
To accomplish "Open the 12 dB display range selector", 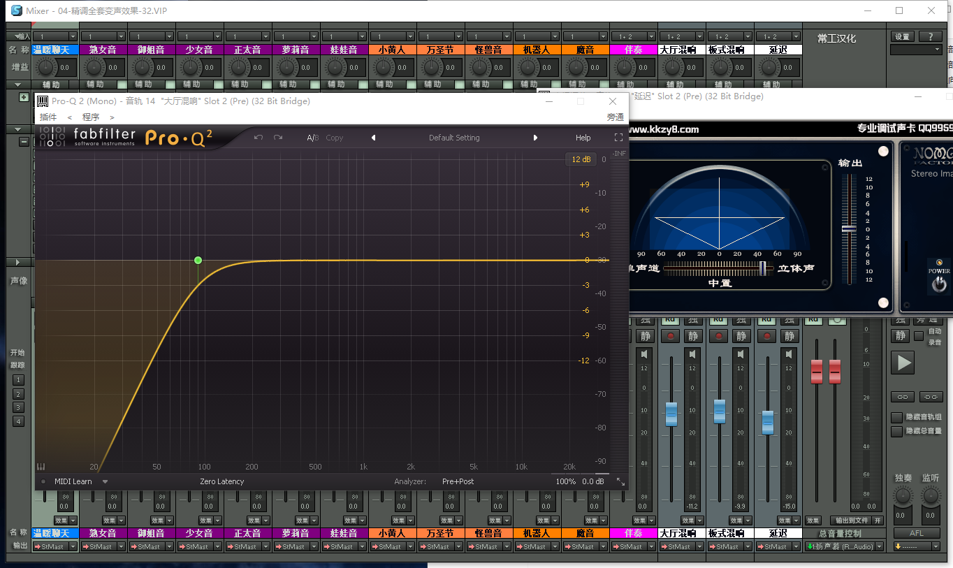I will tap(581, 159).
